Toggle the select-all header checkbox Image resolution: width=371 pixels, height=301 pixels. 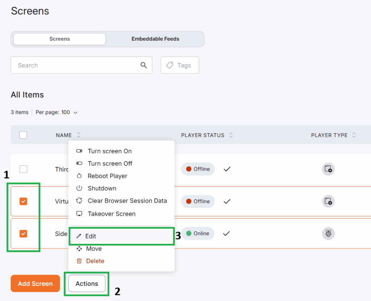(23, 135)
